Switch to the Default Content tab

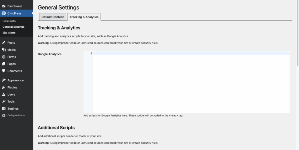point(53,17)
